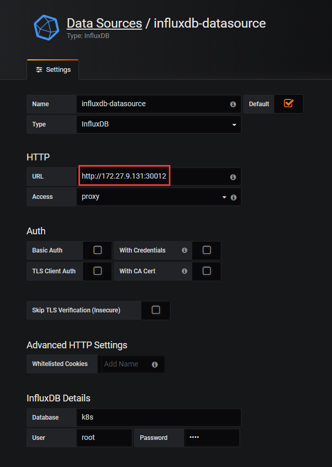The width and height of the screenshot is (332, 467).
Task: Click info icon beside Whitelisted Cookies field
Action: pyautogui.click(x=154, y=364)
